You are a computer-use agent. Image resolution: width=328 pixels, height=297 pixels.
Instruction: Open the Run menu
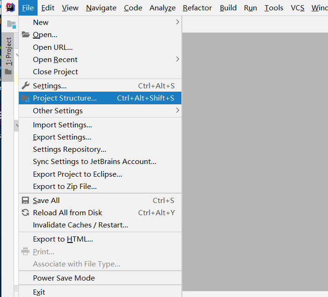tap(250, 8)
